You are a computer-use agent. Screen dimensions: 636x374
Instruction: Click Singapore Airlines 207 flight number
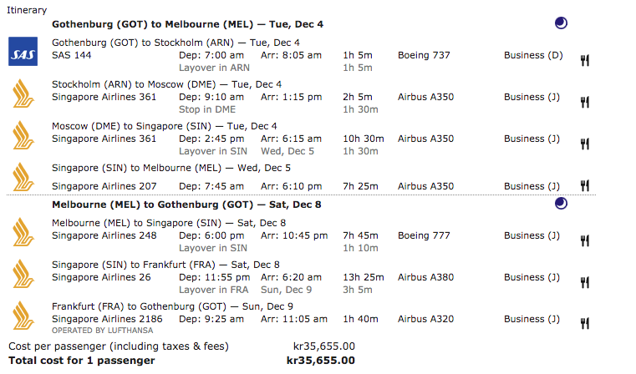click(x=104, y=185)
